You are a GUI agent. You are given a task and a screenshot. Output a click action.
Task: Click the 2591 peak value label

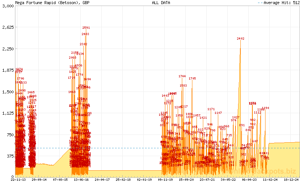coord(86,28)
